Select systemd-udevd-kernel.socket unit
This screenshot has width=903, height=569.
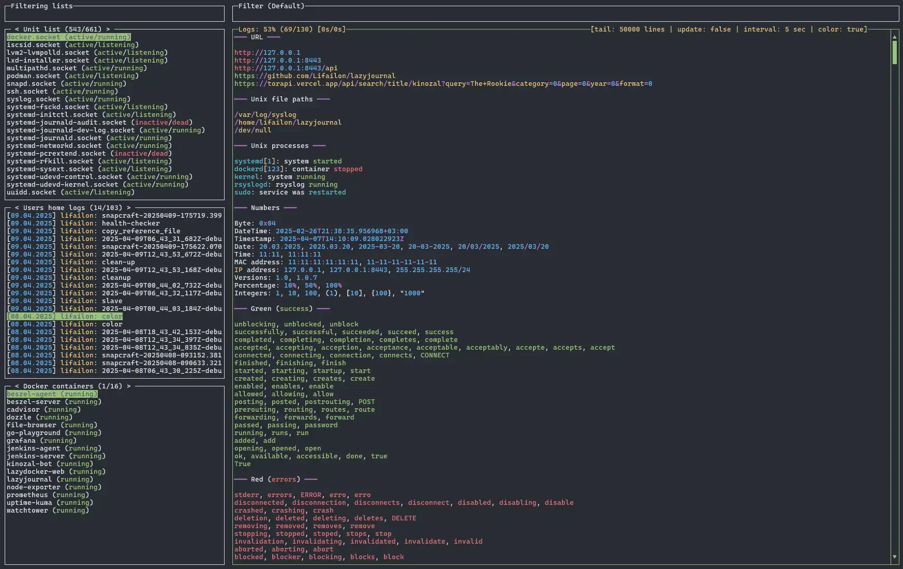pyautogui.click(x=98, y=185)
